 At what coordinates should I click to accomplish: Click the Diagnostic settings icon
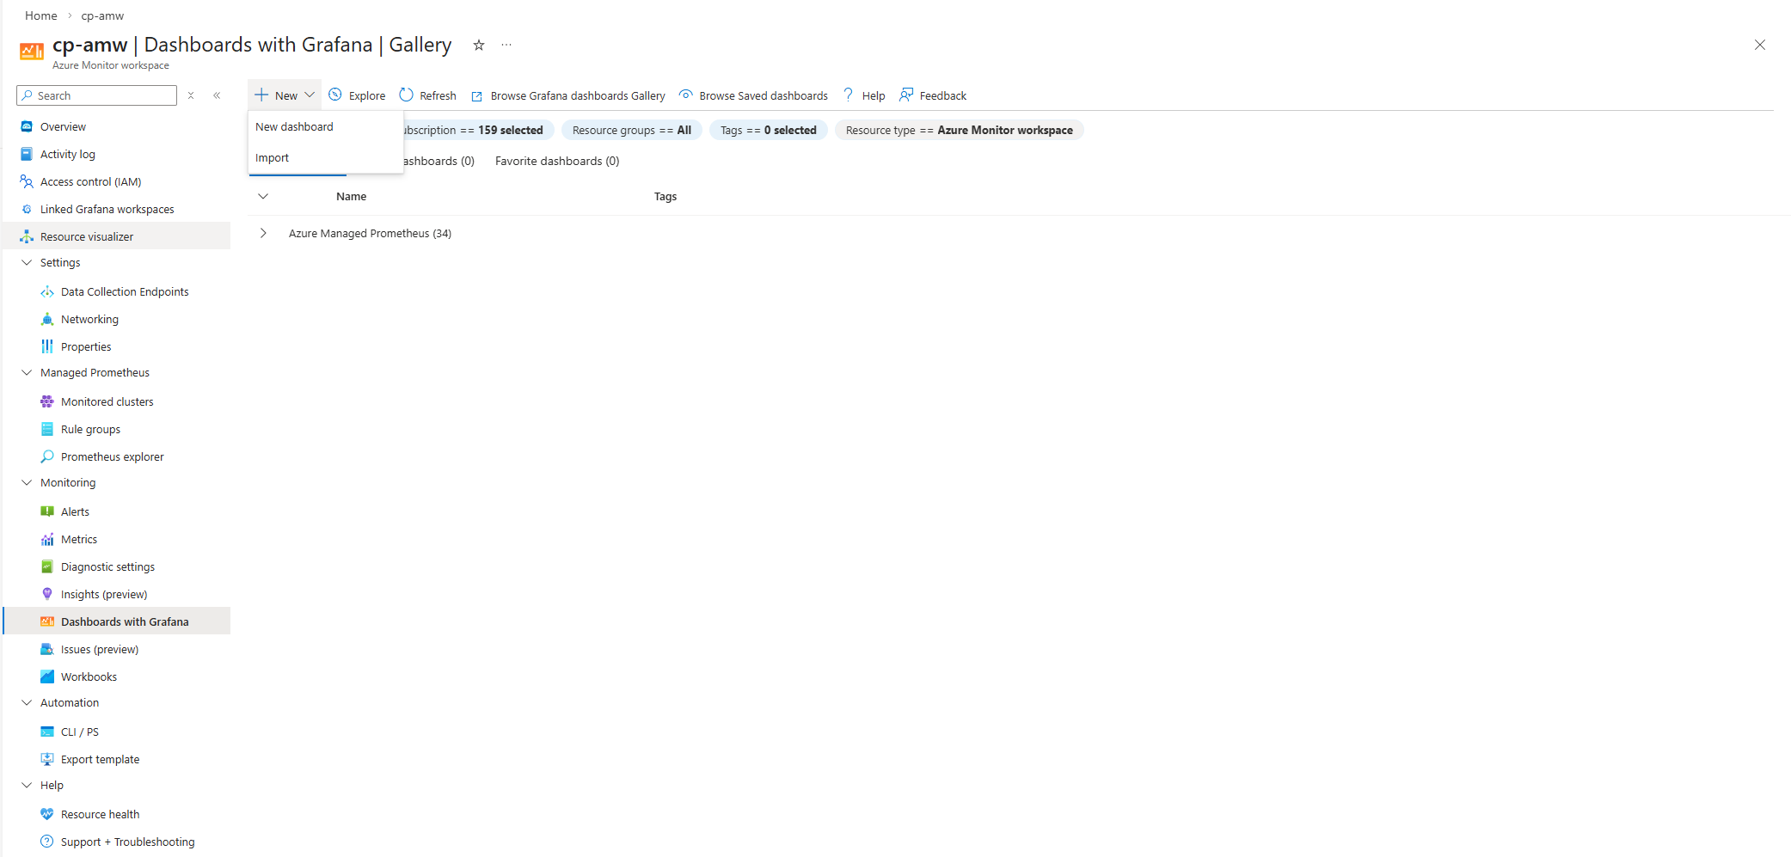click(x=47, y=566)
